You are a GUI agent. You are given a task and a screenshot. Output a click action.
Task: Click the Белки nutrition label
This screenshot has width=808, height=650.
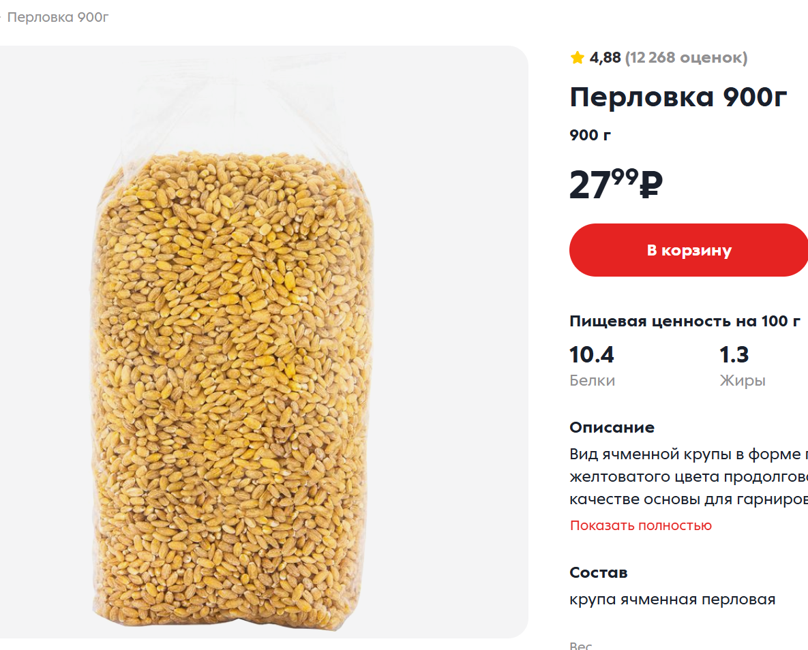[x=592, y=381]
